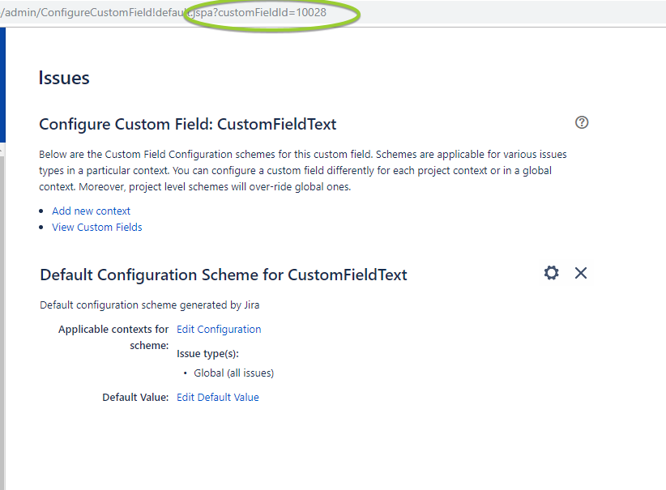666x490 pixels.
Task: Click the Issue type(s) label
Action: tap(207, 353)
